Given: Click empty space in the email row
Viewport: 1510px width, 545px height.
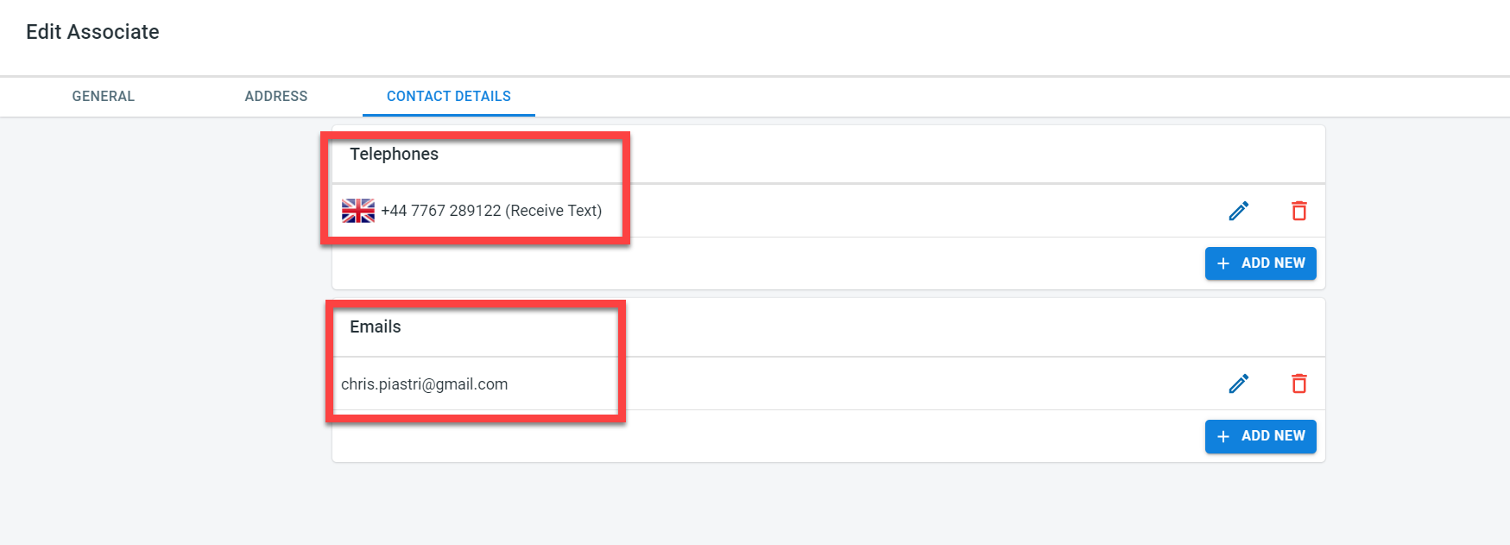Looking at the screenshot, I should [x=863, y=383].
